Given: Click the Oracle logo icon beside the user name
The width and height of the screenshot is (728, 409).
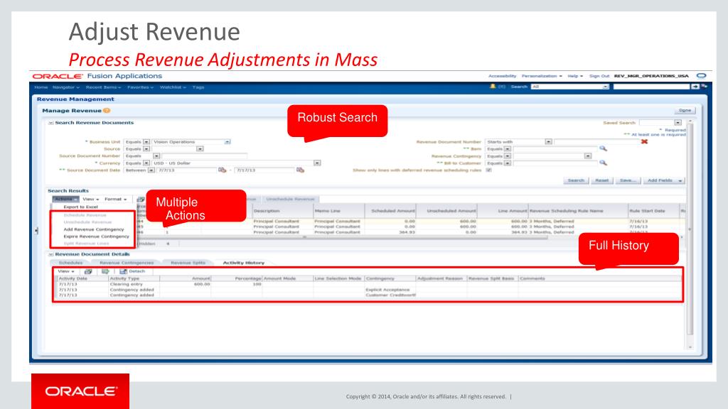Looking at the screenshot, I should (x=702, y=75).
